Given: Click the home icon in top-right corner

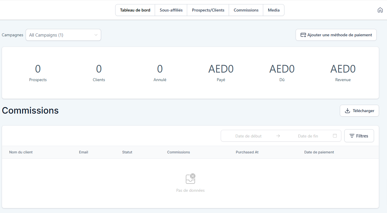Looking at the screenshot, I should coord(380,10).
